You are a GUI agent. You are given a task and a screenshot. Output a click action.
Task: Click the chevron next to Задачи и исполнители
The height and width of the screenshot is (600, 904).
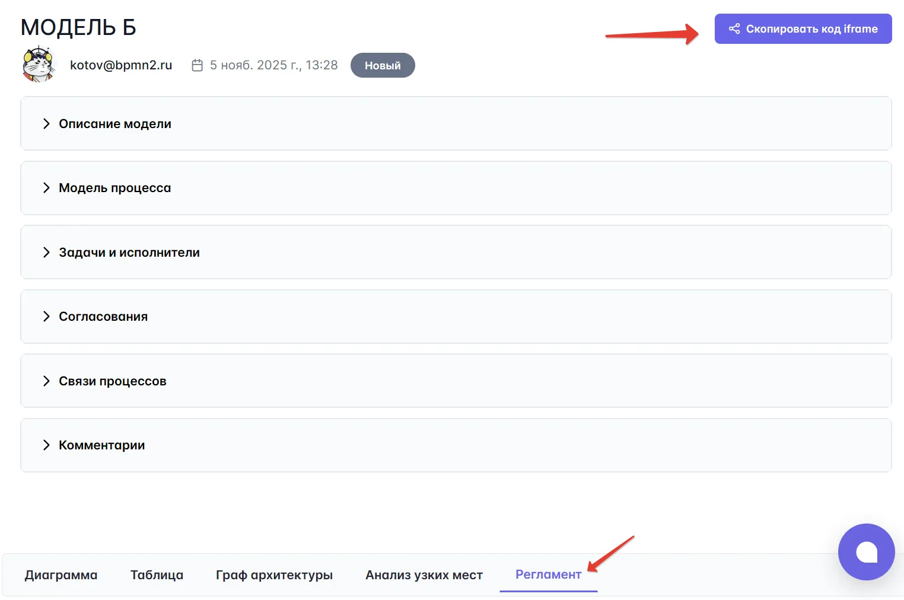pyautogui.click(x=46, y=252)
